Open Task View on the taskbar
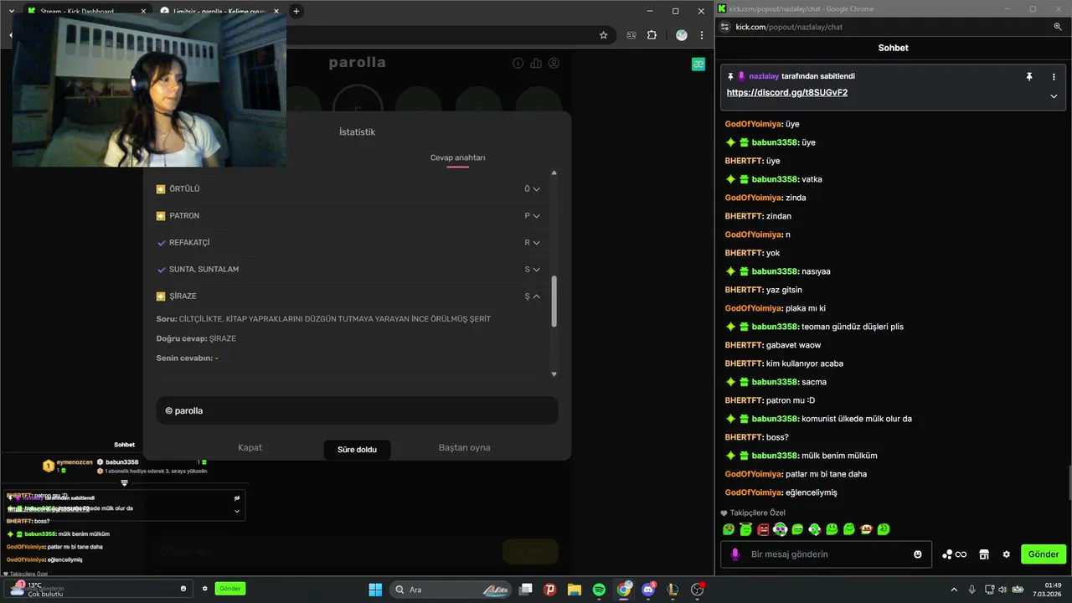This screenshot has height=603, width=1072. click(525, 590)
